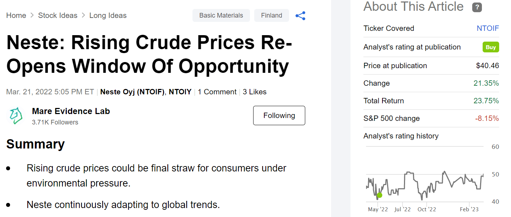Open the Stock Ideas section
Screen dimensions: 511x217
pyautogui.click(x=58, y=15)
